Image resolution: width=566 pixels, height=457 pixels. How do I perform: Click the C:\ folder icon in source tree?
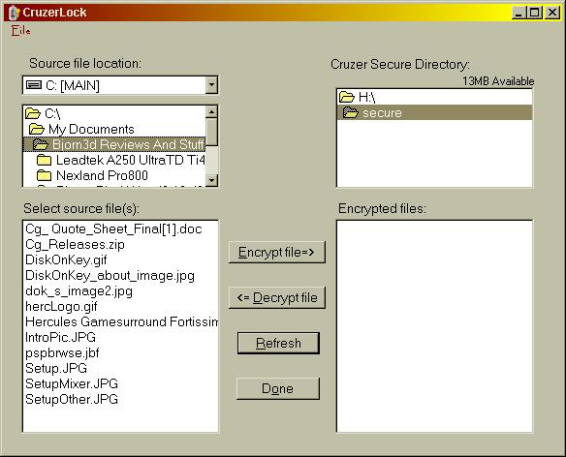[x=33, y=113]
